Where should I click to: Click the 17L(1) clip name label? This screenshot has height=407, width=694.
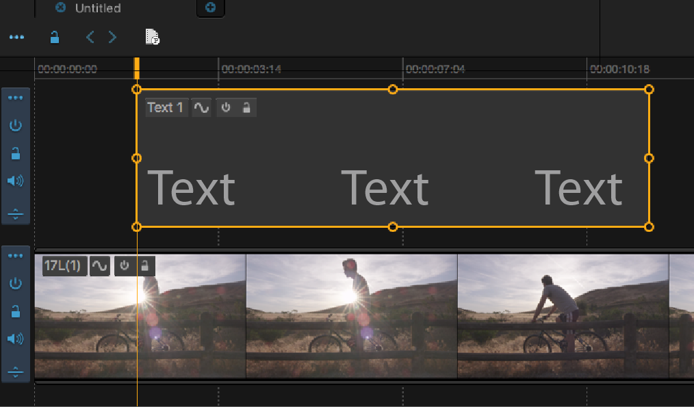click(64, 266)
